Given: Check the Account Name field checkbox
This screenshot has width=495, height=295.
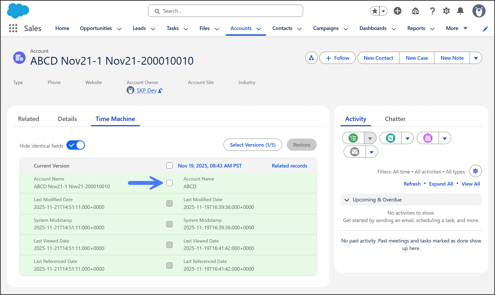Looking at the screenshot, I should tap(169, 183).
